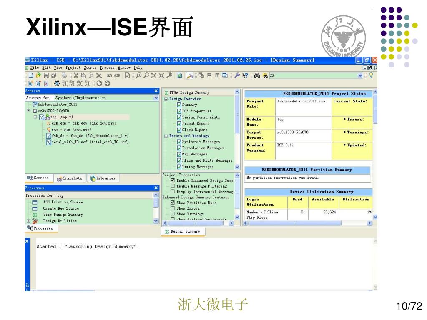Viewport: 427px width, 320px height.
Task: Switch to the Libraries tab
Action: [103, 178]
